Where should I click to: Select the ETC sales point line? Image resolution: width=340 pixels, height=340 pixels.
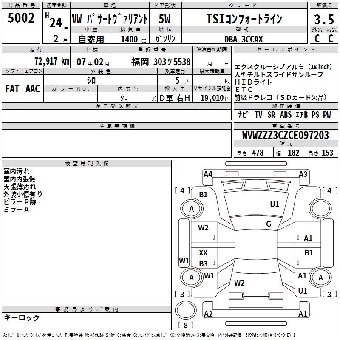(244, 90)
